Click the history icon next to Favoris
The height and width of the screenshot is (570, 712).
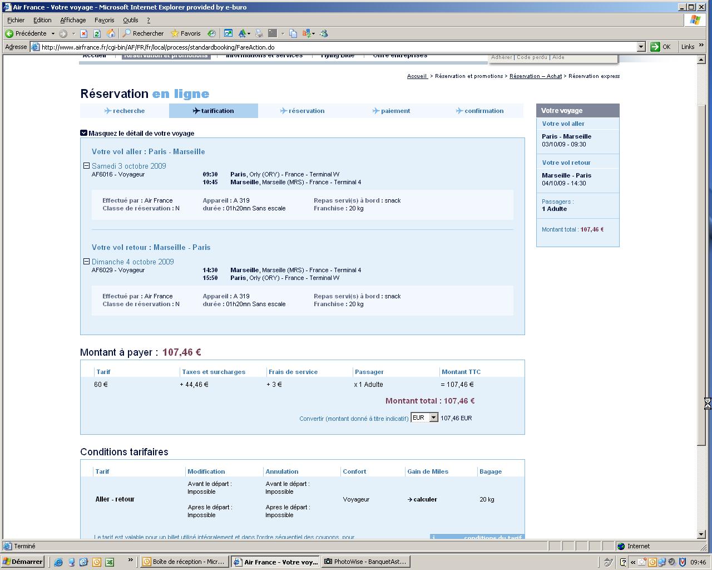pyautogui.click(x=211, y=33)
